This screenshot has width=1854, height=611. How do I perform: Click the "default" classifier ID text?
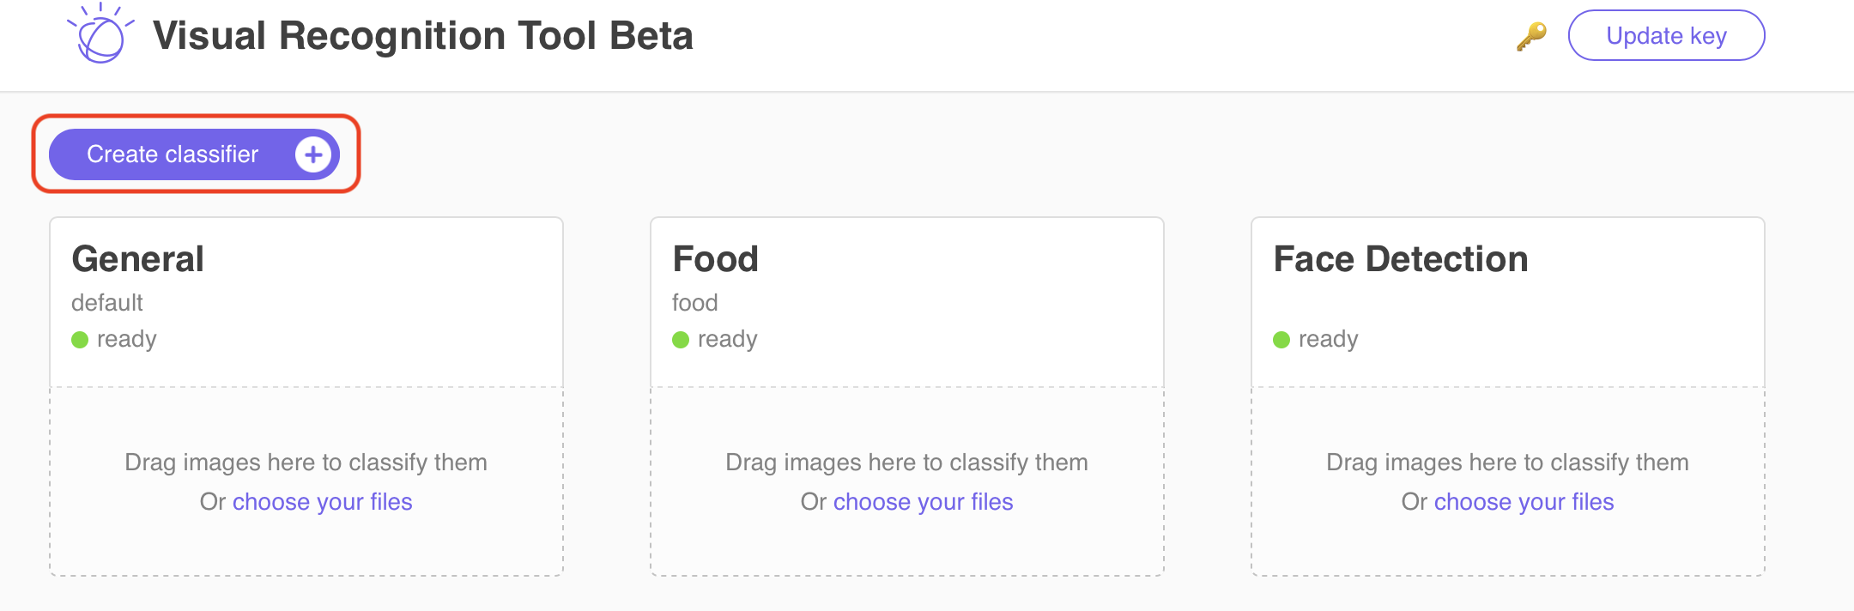tap(106, 303)
